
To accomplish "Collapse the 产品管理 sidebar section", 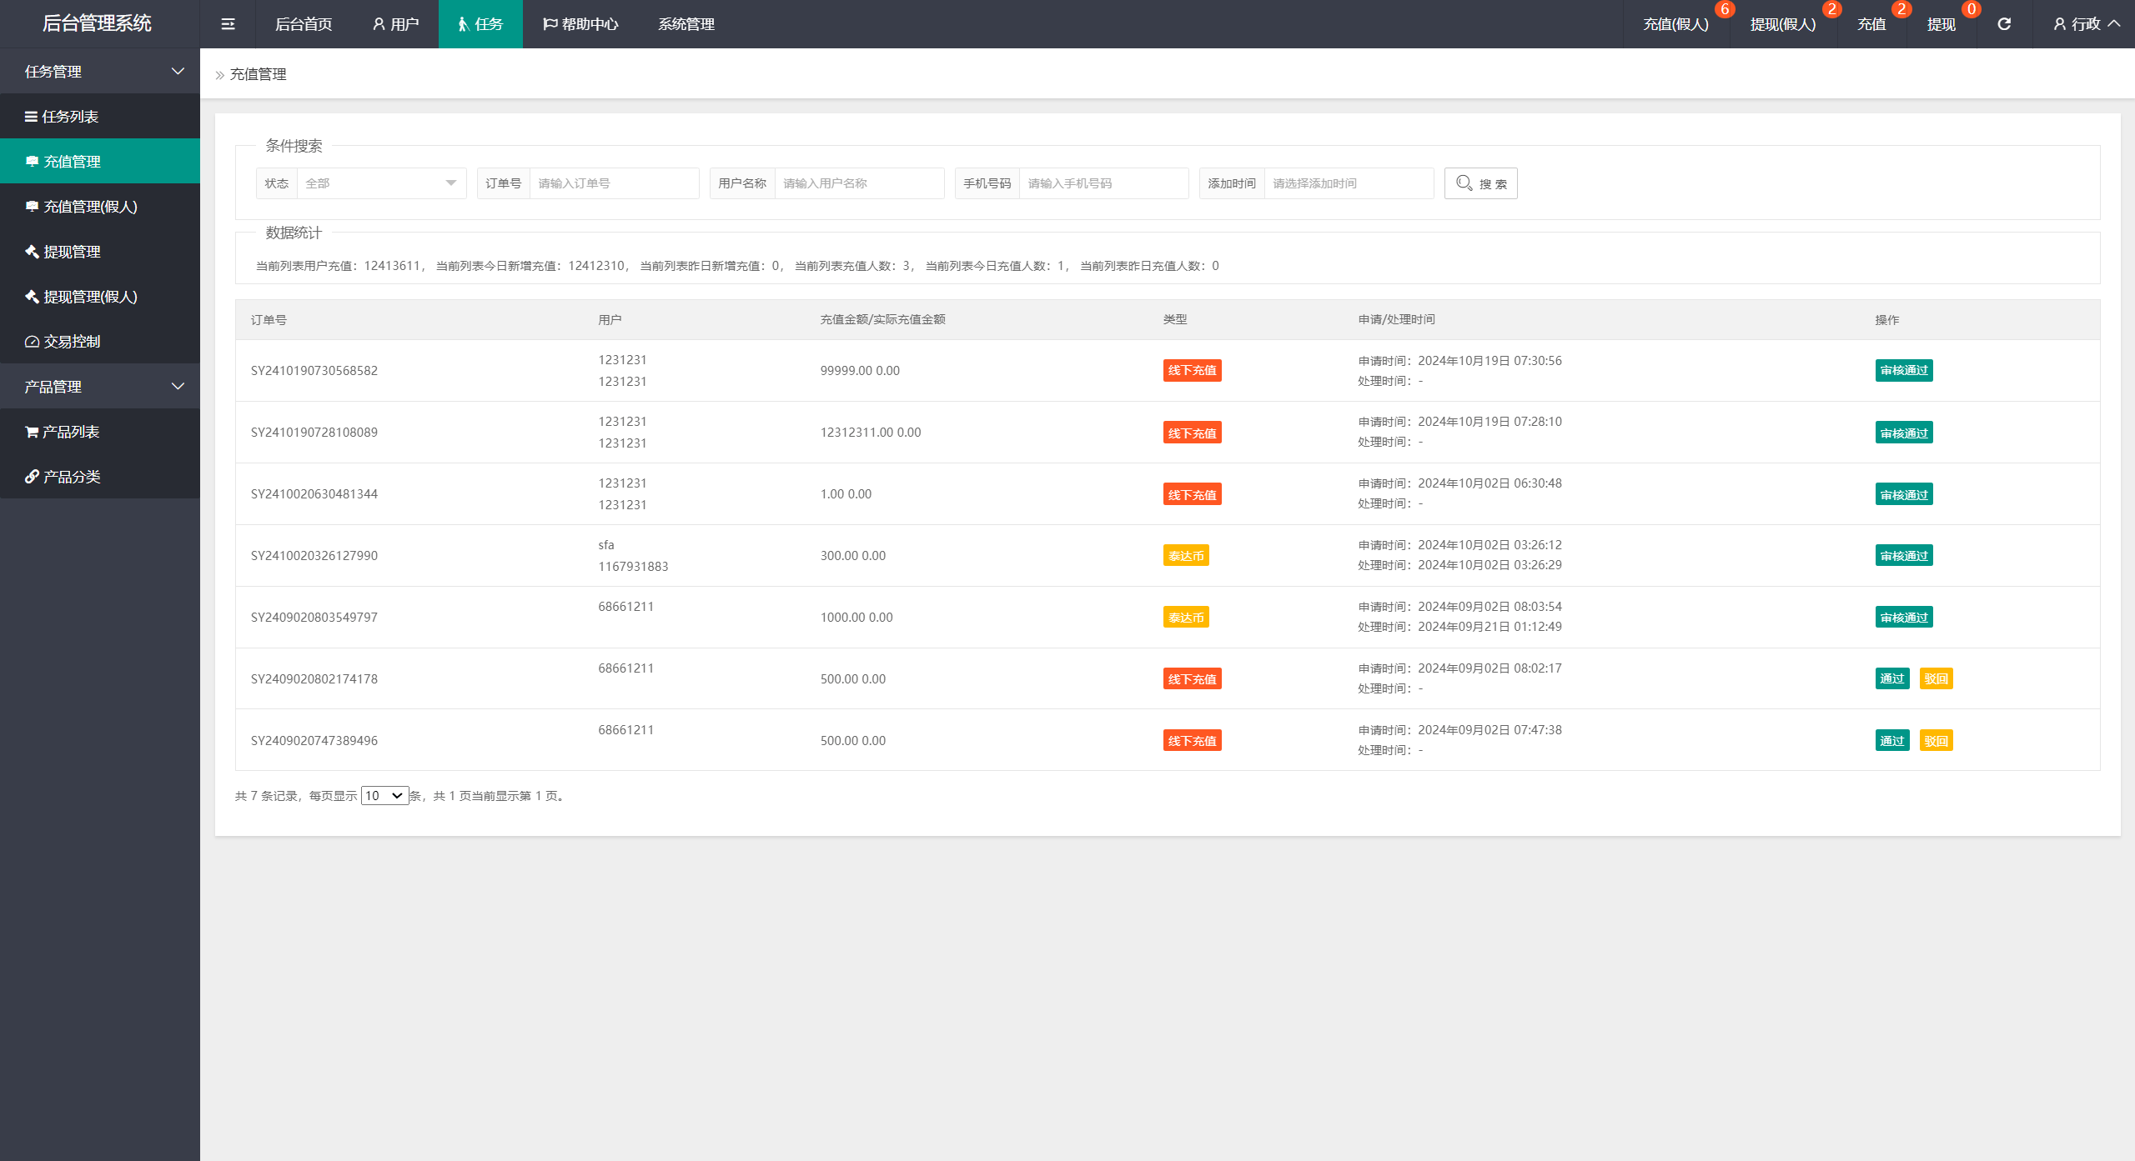I will click(x=100, y=387).
